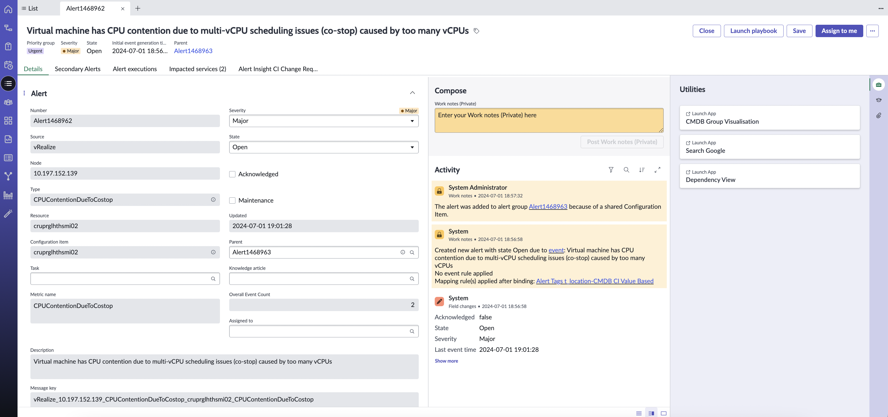Image resolution: width=888 pixels, height=417 pixels.
Task: Click Launch playbook button
Action: (x=754, y=31)
